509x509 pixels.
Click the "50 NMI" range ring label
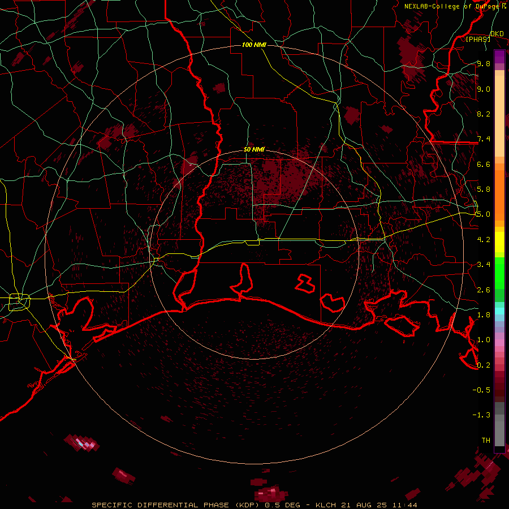(x=254, y=150)
